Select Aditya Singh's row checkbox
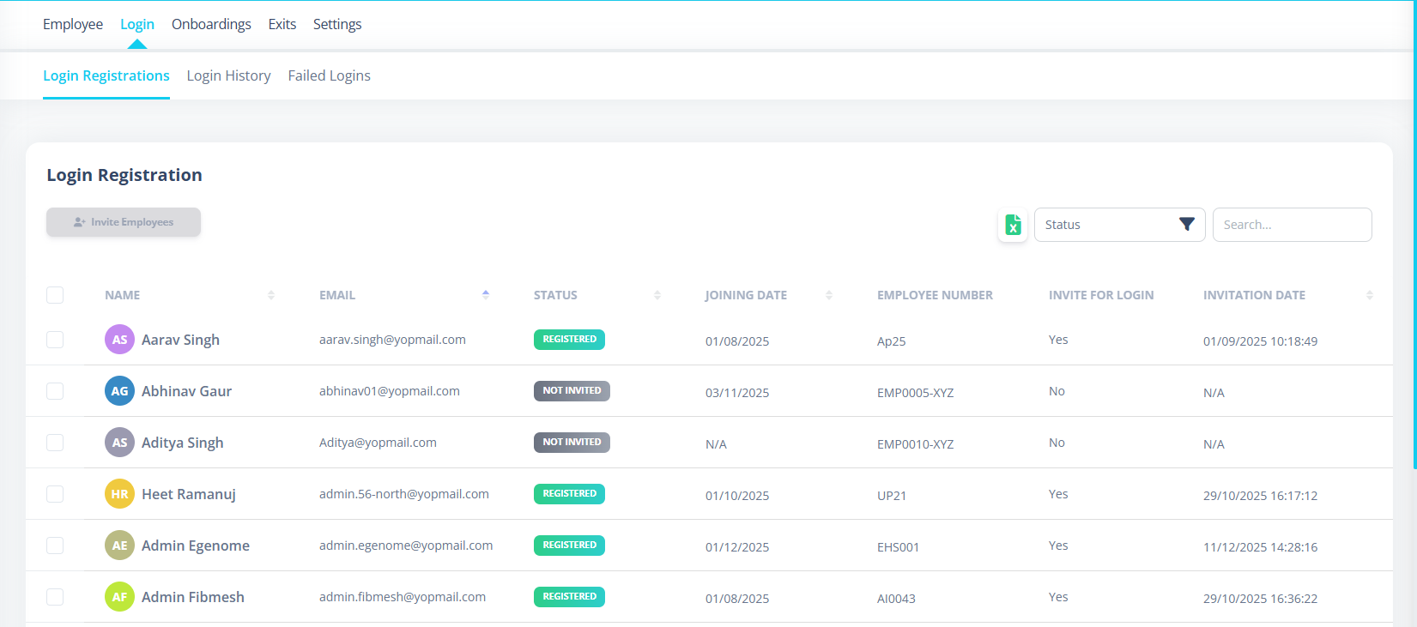1417x627 pixels. coord(55,443)
